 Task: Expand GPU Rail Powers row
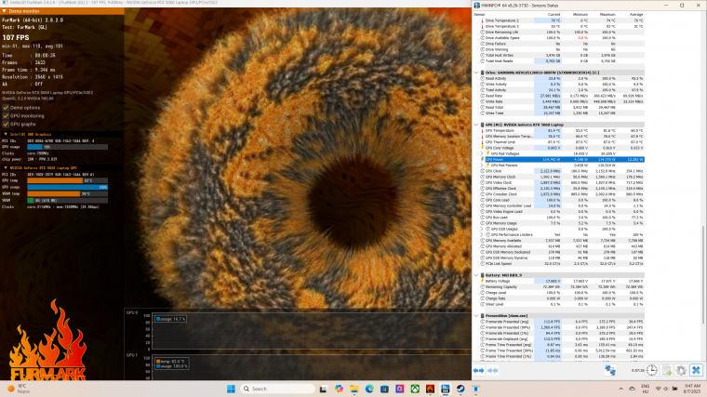[x=482, y=165]
